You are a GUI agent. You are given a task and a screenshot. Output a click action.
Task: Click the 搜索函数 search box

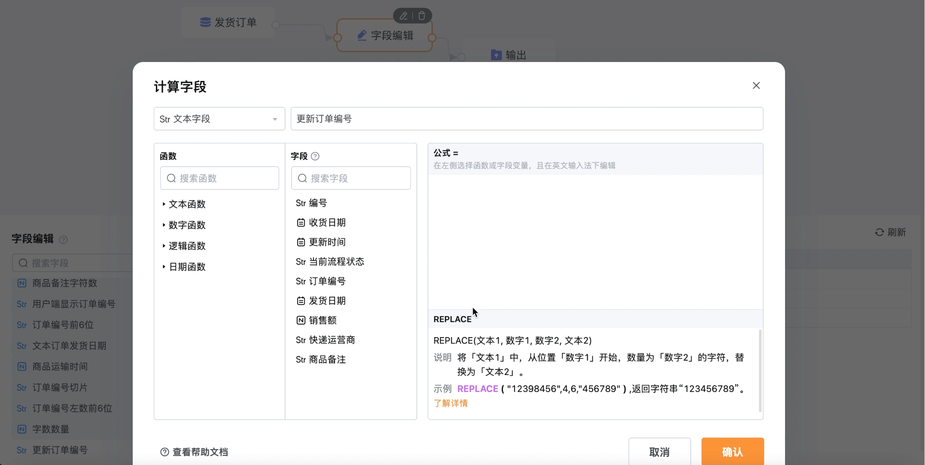pos(220,178)
